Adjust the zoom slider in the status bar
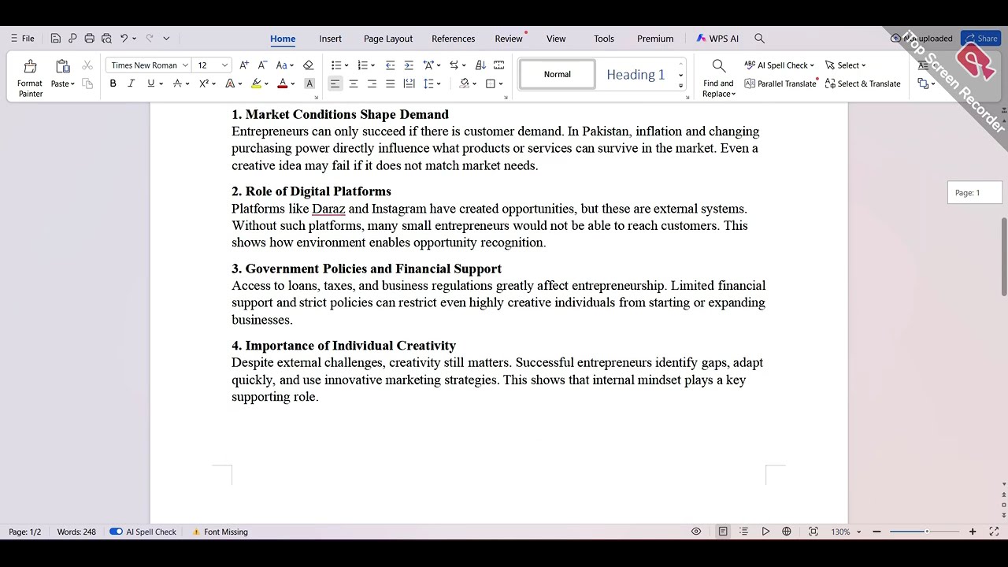 926,532
